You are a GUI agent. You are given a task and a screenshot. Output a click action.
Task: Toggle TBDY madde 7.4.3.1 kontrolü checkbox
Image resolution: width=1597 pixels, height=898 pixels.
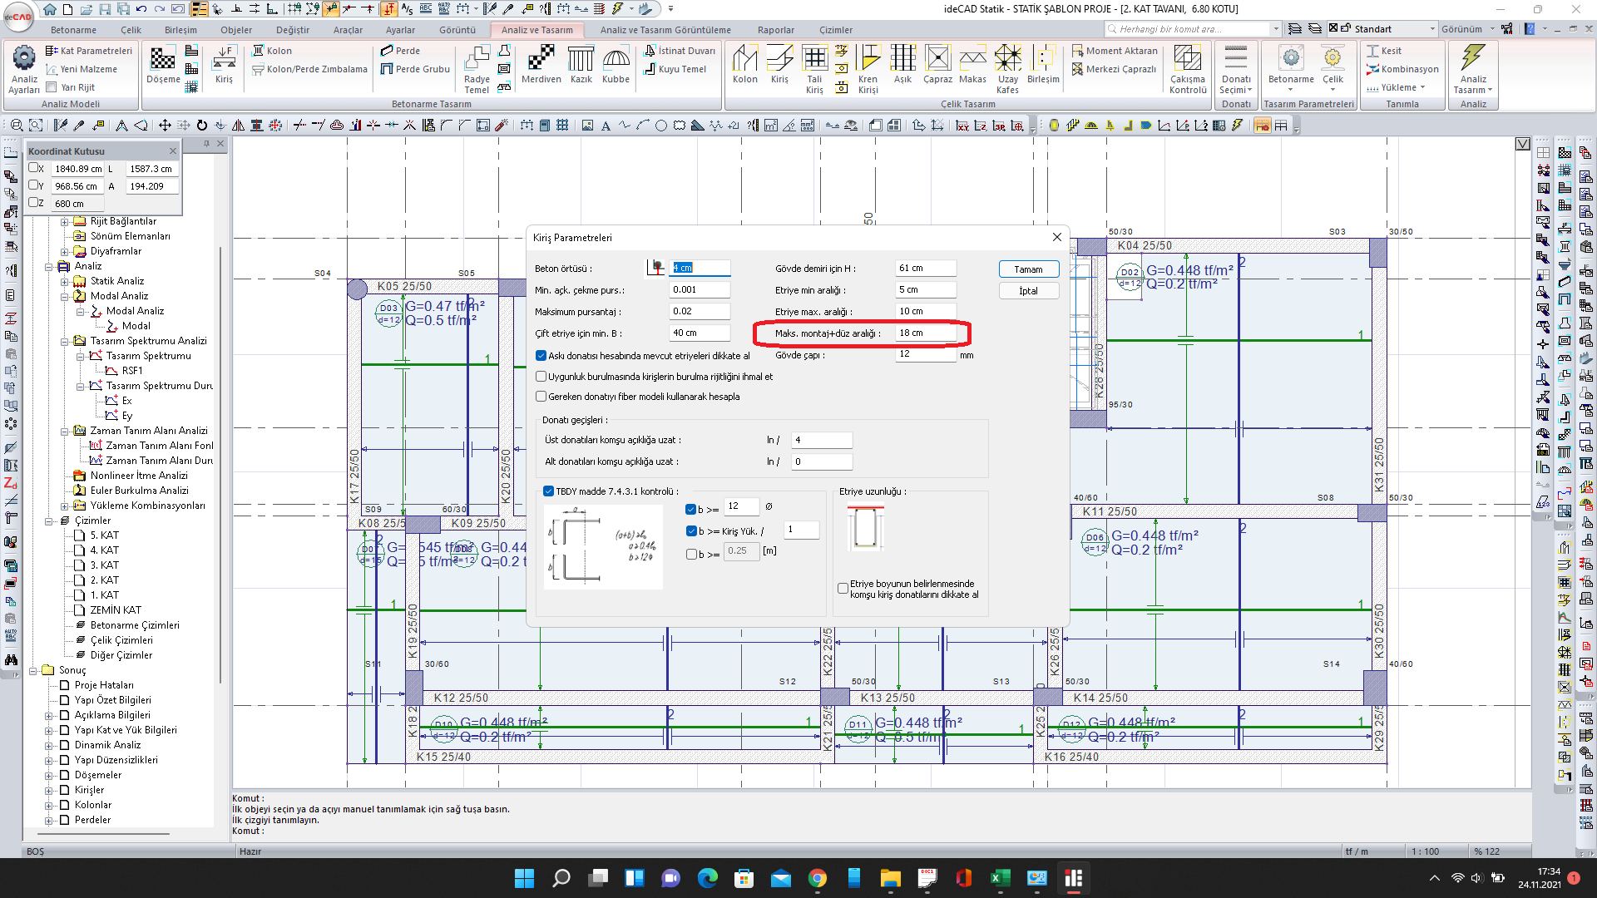click(x=549, y=491)
